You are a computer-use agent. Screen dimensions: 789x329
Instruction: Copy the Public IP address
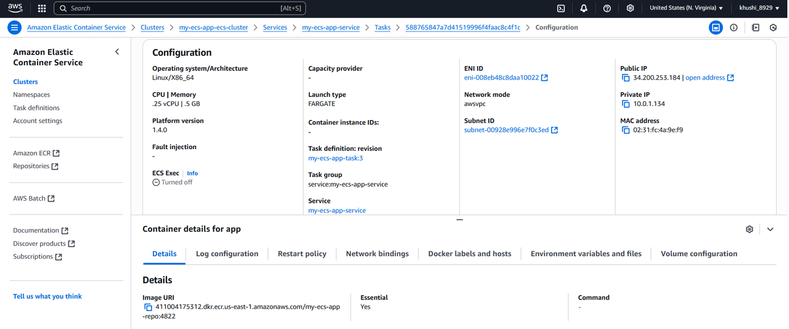click(x=626, y=78)
